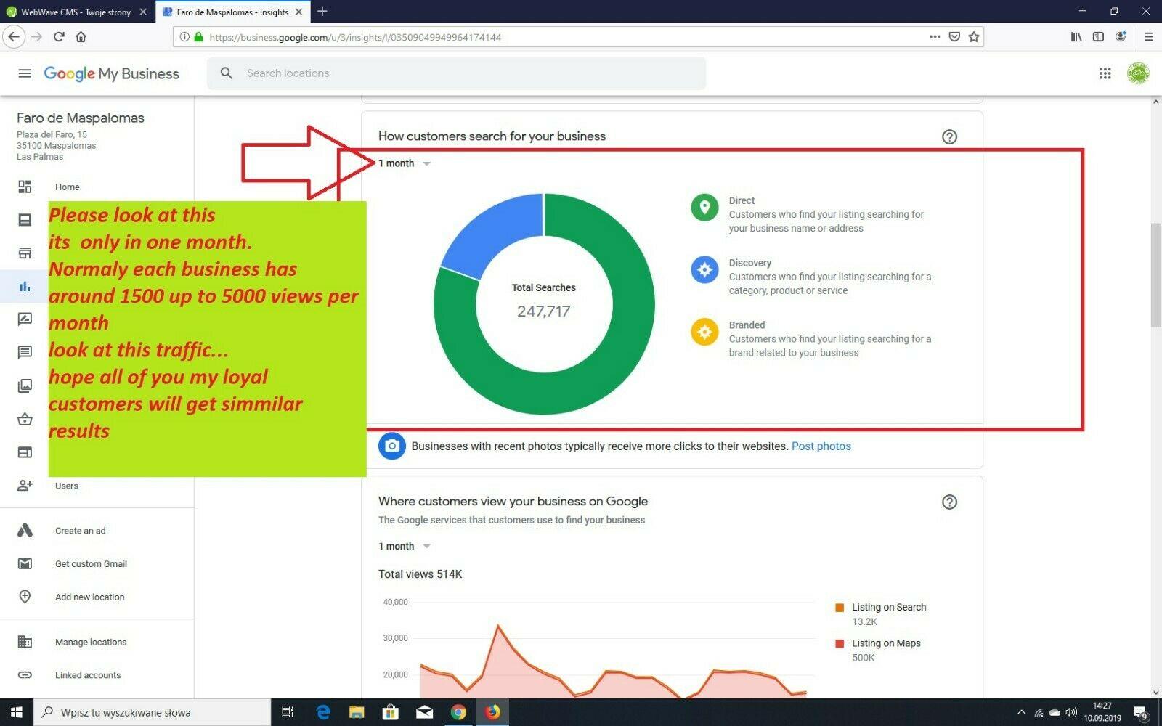Open the 1 month dropdown under Total views

click(x=404, y=546)
